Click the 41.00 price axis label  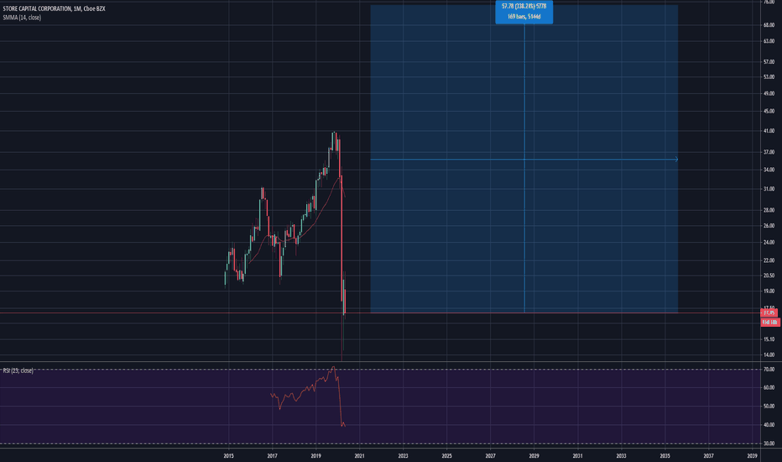click(x=769, y=131)
